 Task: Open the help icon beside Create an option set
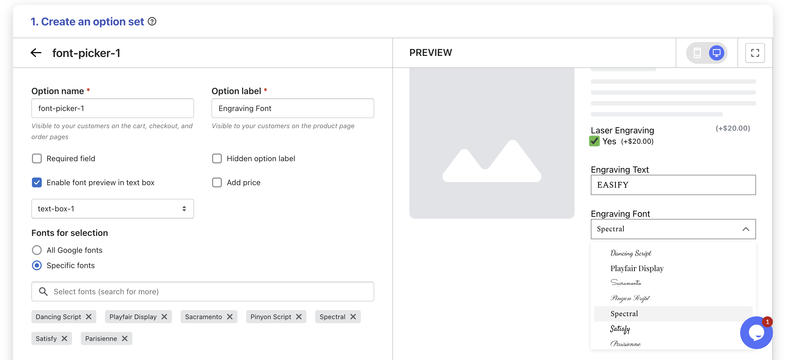tap(152, 22)
